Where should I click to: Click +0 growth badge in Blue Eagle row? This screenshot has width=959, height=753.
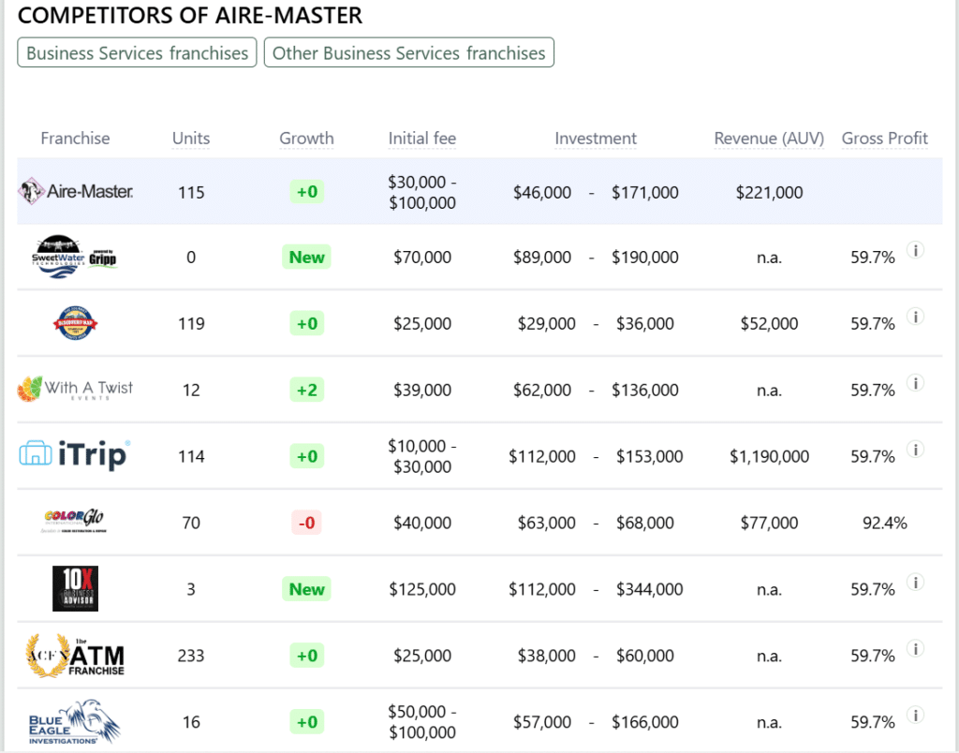(306, 722)
